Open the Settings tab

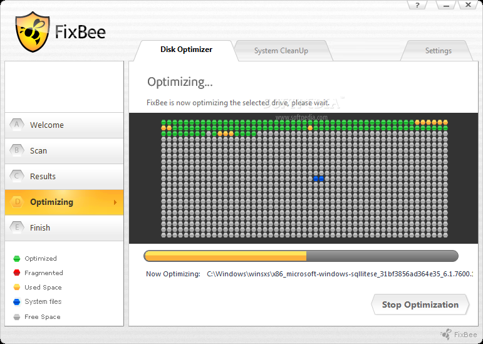point(438,51)
